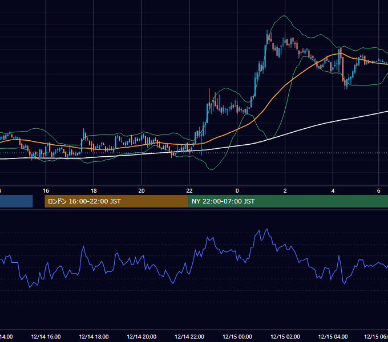Viewport: 388px width, 342px height.
Task: Click the 0 hour label on price chart axis
Action: point(237,191)
